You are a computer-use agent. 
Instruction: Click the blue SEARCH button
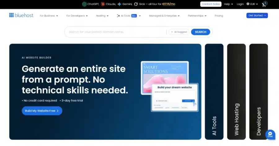(201, 32)
